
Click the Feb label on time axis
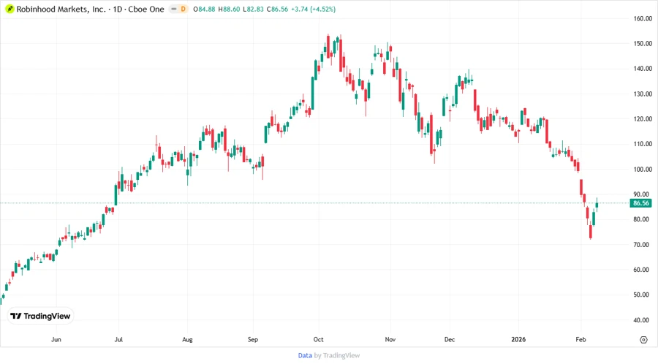pos(581,339)
